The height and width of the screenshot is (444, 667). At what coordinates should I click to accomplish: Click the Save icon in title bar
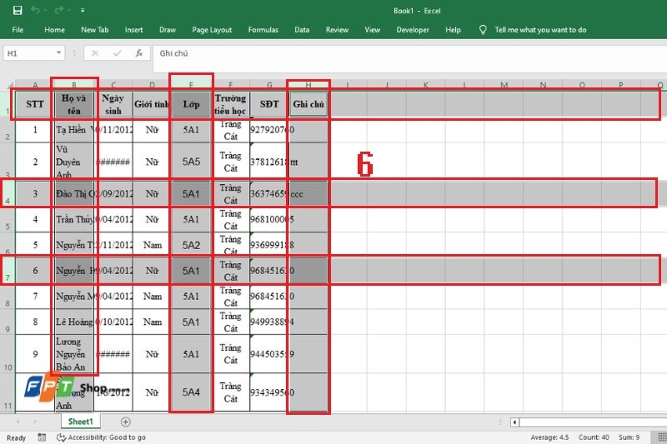click(x=18, y=10)
